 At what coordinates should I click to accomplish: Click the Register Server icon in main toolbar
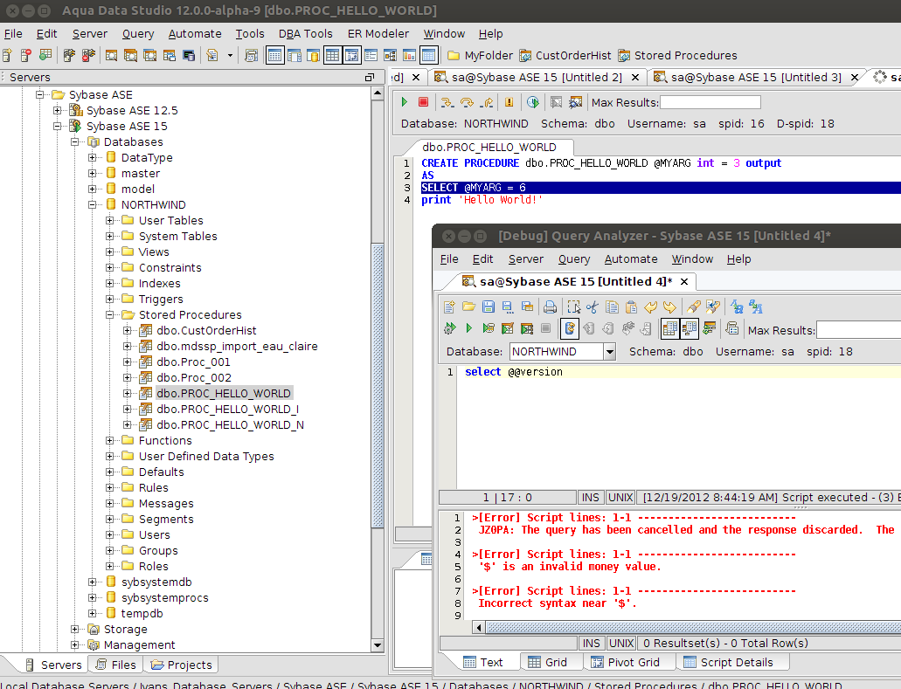7,55
